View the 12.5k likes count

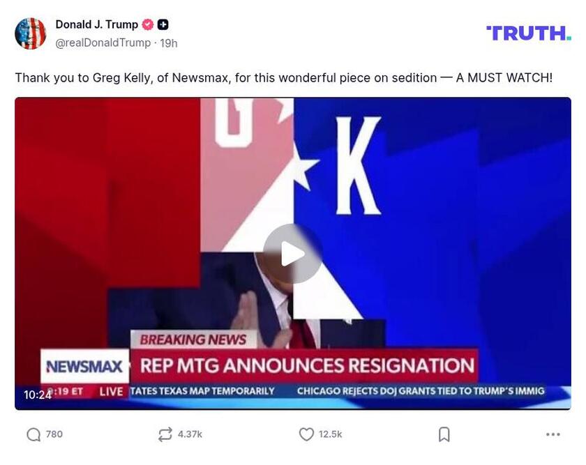click(331, 434)
